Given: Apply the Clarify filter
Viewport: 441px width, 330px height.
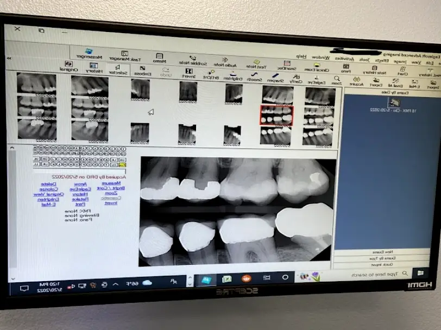Looking at the screenshot, I should point(296,79).
